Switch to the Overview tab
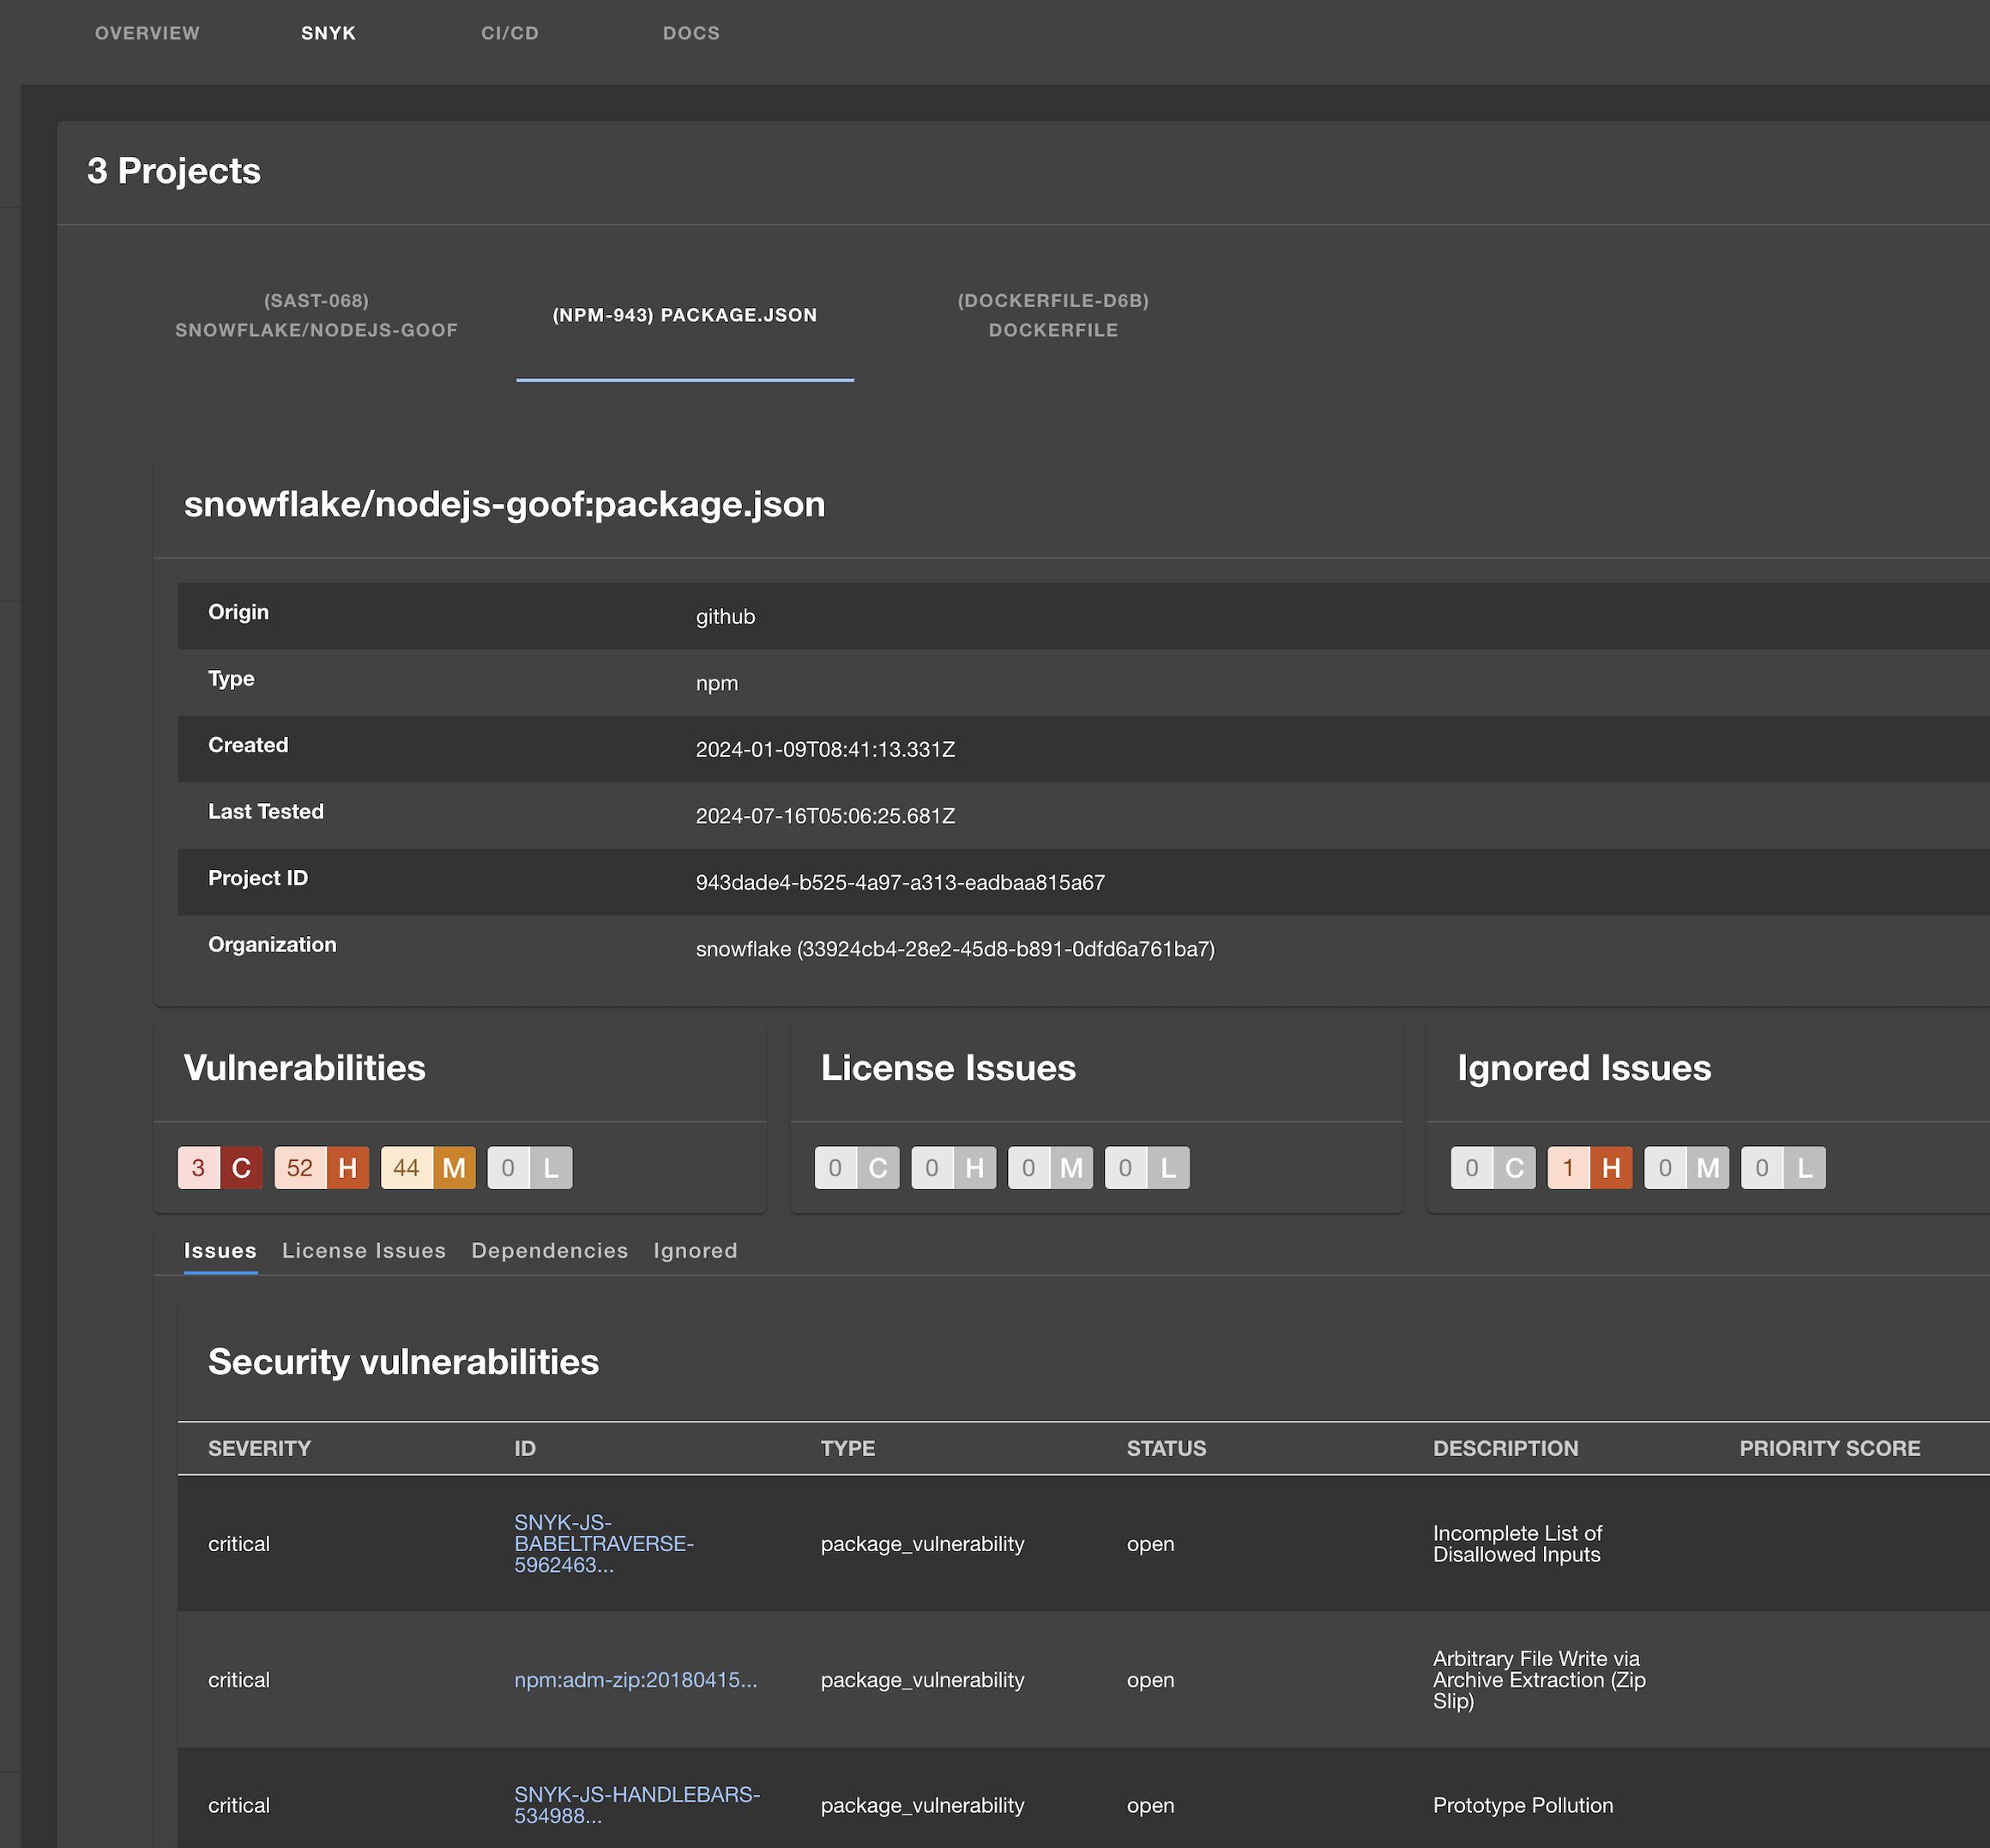 point(147,33)
